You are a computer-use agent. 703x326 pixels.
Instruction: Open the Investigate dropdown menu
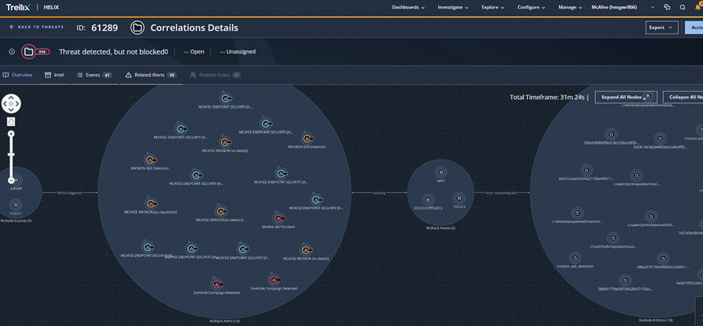pos(453,7)
